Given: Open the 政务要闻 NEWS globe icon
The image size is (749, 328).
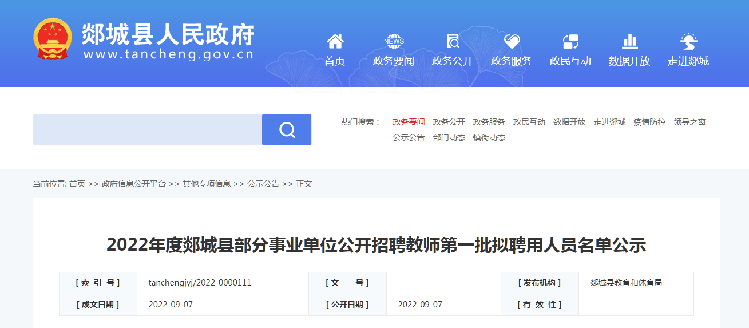Looking at the screenshot, I should point(394,41).
